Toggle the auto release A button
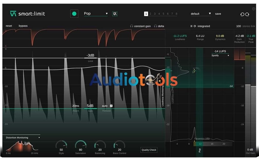This screenshot has width=259, height=159. (x=111, y=106)
